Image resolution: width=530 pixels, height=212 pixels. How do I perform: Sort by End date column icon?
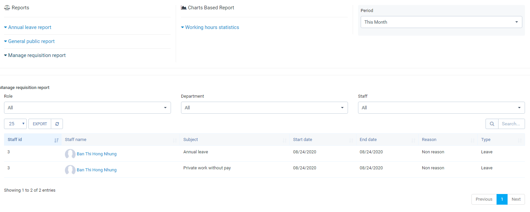tap(413, 140)
